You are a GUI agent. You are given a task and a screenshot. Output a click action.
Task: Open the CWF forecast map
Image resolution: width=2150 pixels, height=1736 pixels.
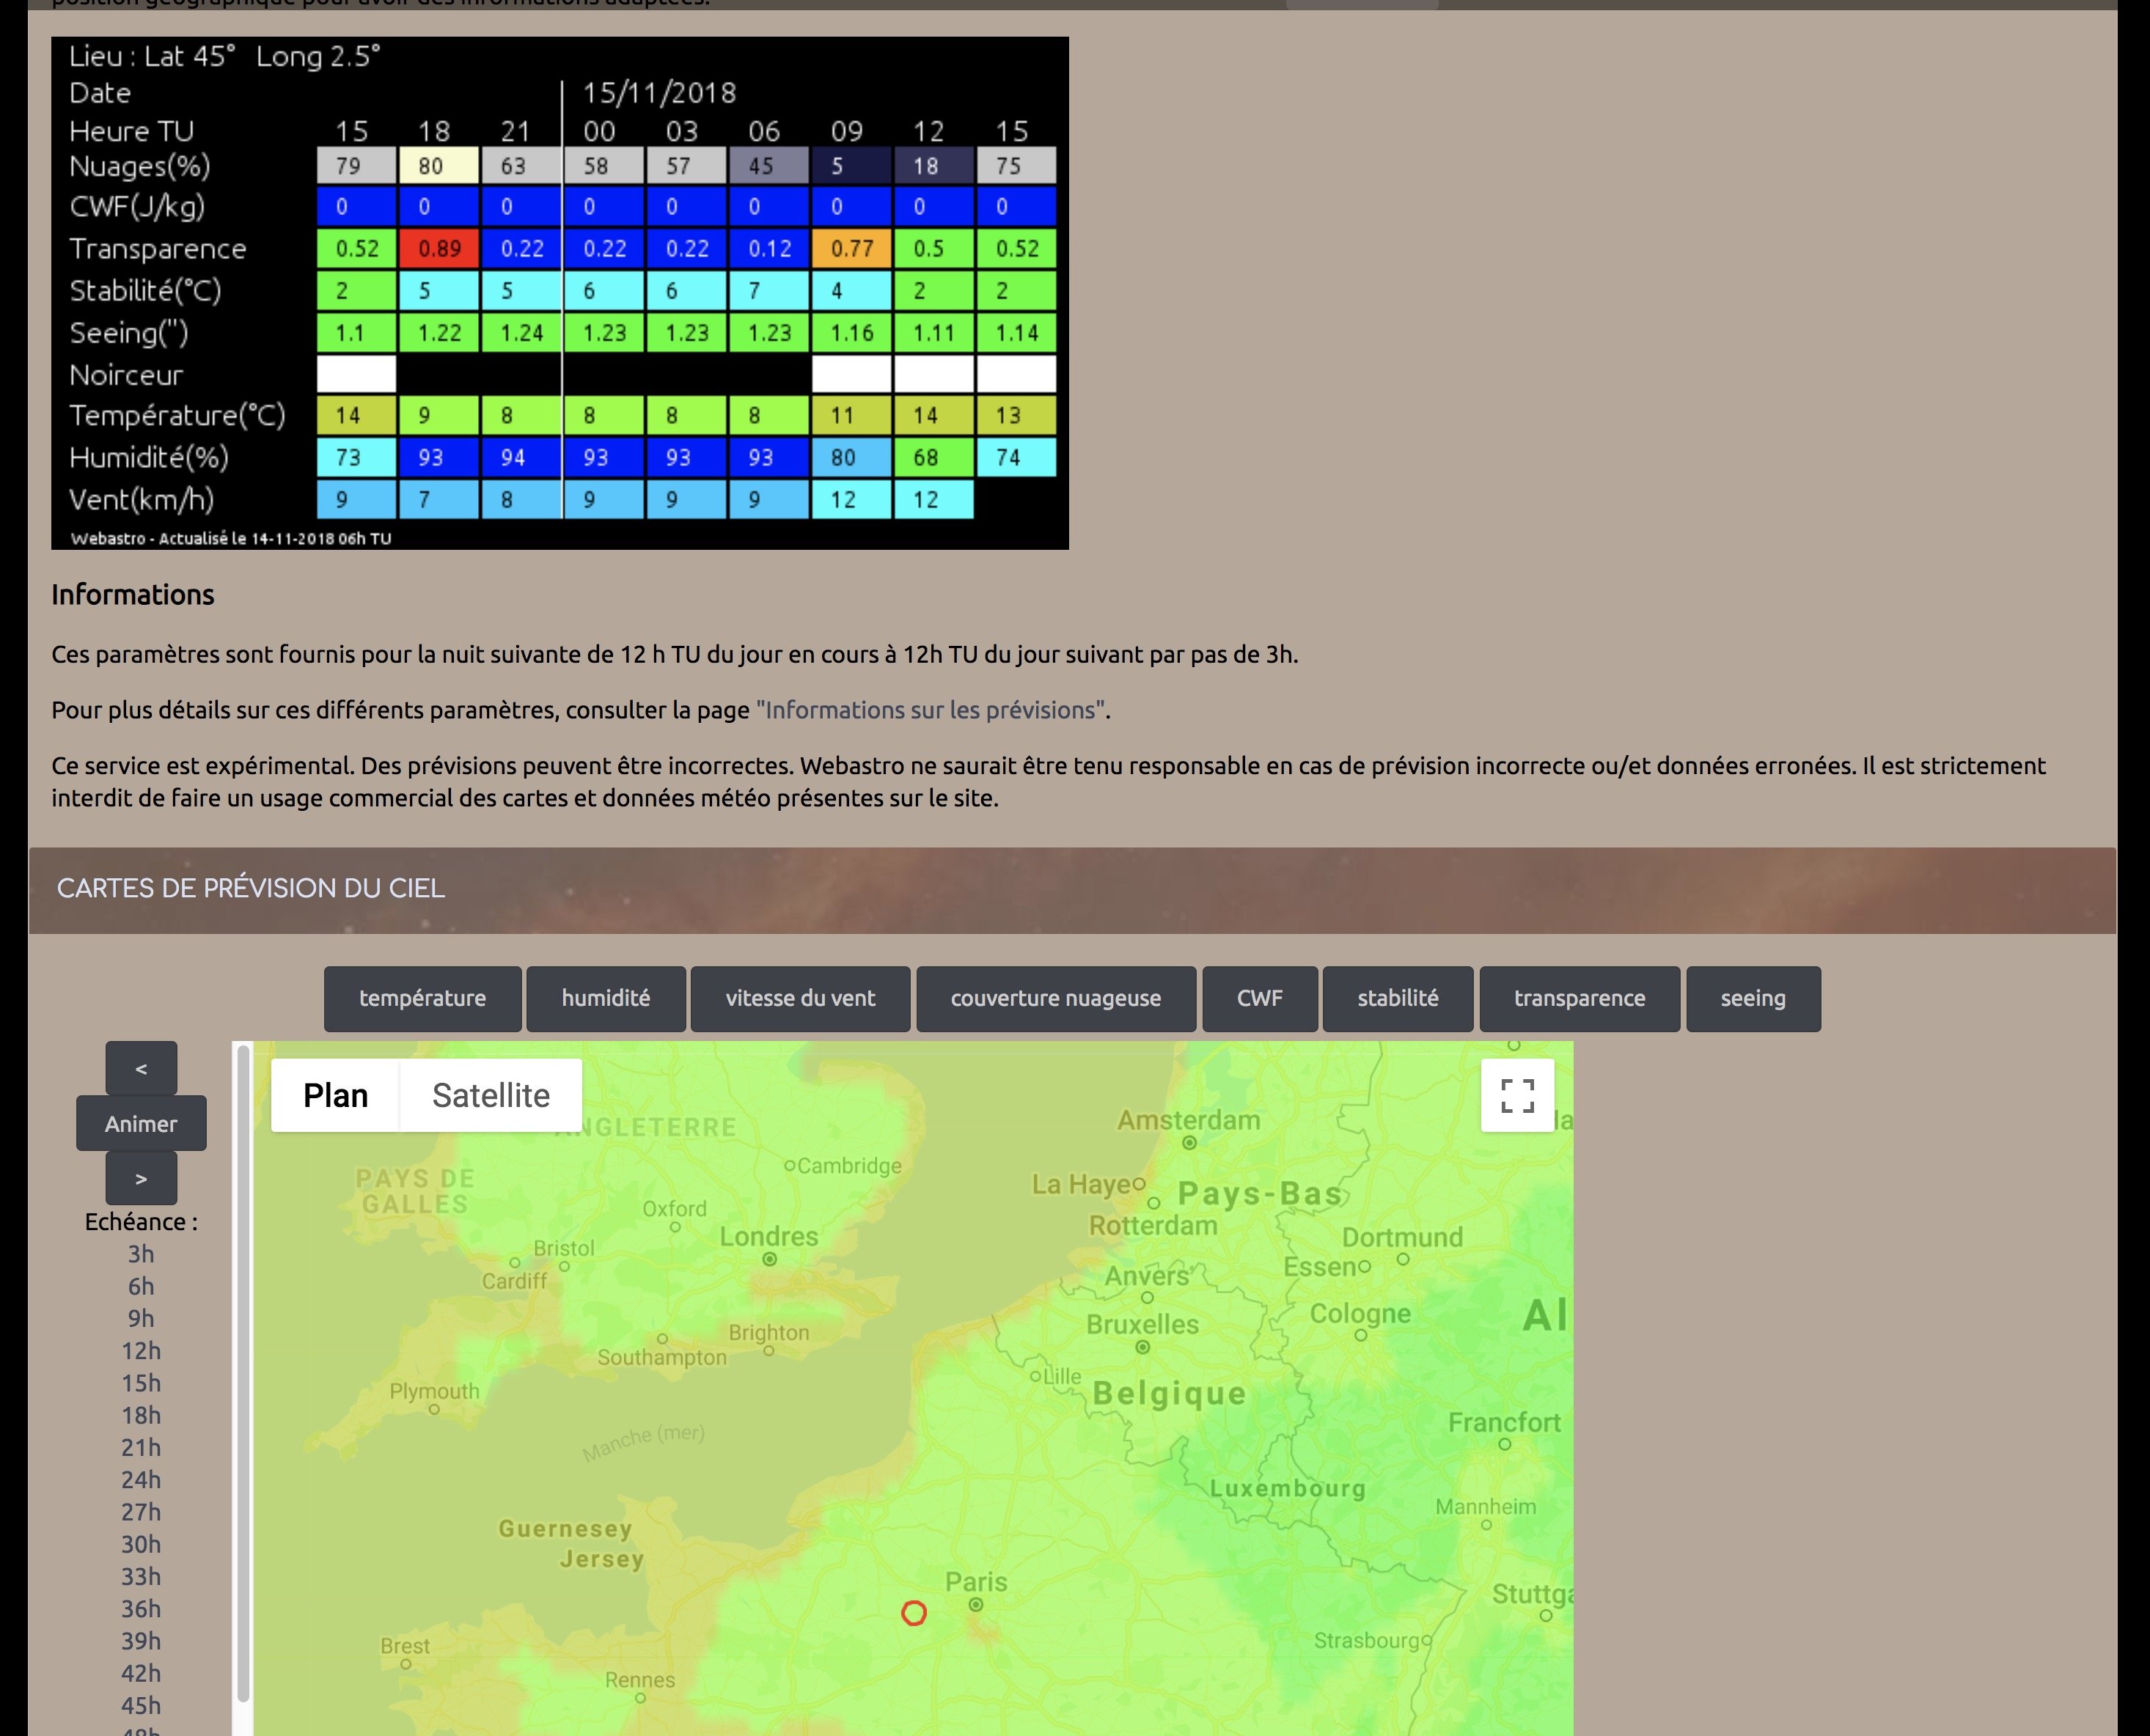pos(1259,998)
